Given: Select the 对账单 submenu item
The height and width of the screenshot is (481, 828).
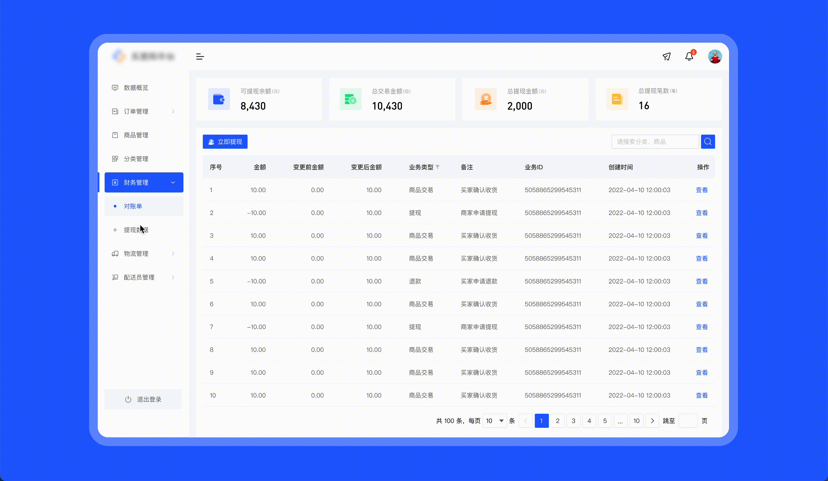Looking at the screenshot, I should pos(144,206).
